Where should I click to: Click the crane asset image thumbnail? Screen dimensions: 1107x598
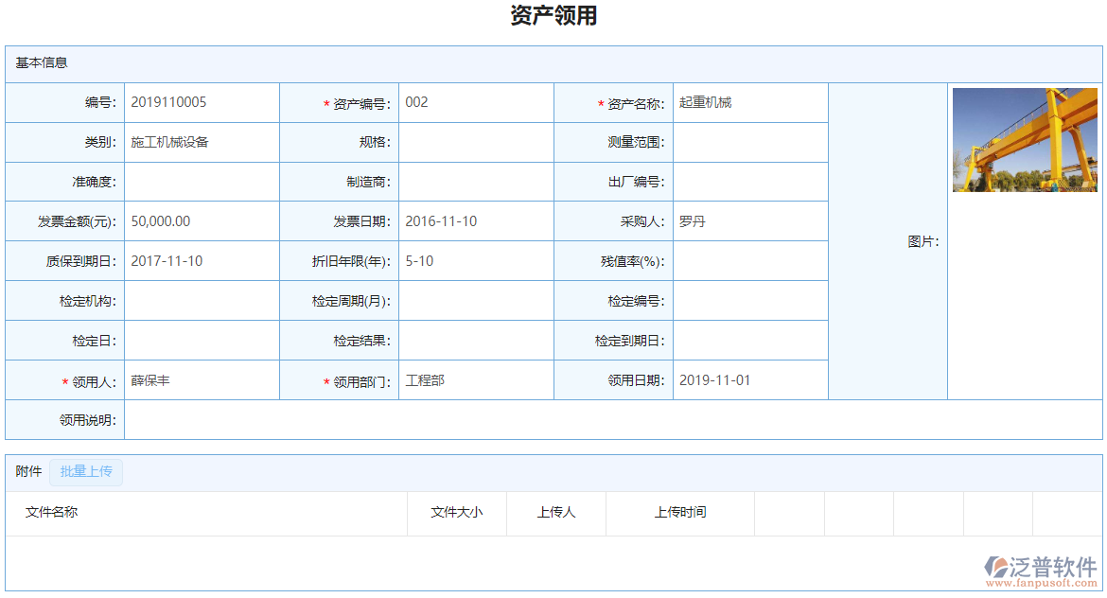pos(1025,140)
